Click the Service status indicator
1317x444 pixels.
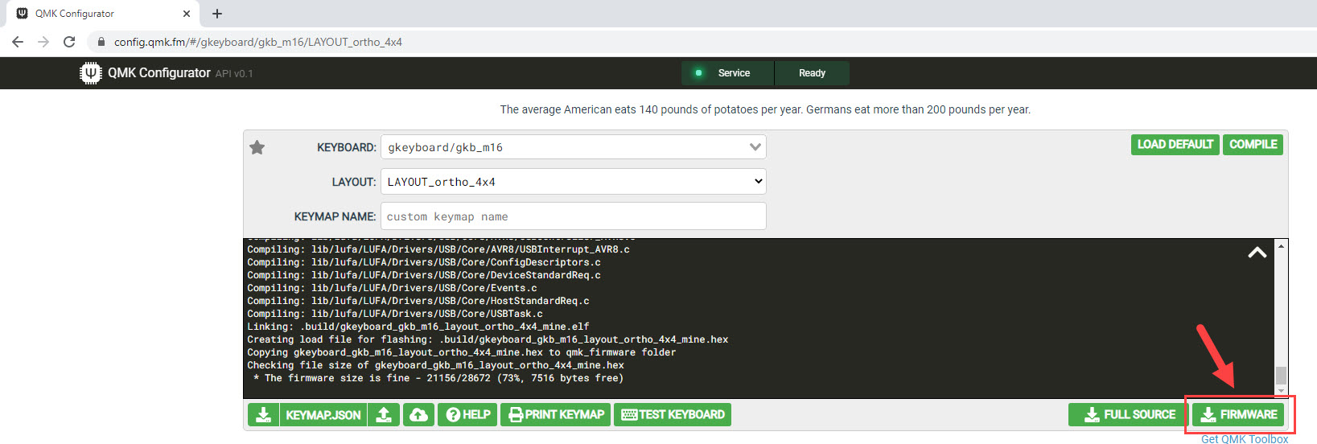[x=728, y=73]
